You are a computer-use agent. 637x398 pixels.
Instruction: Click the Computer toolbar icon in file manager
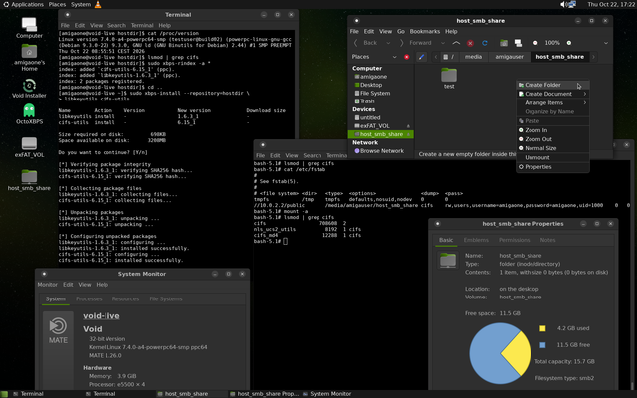point(518,43)
